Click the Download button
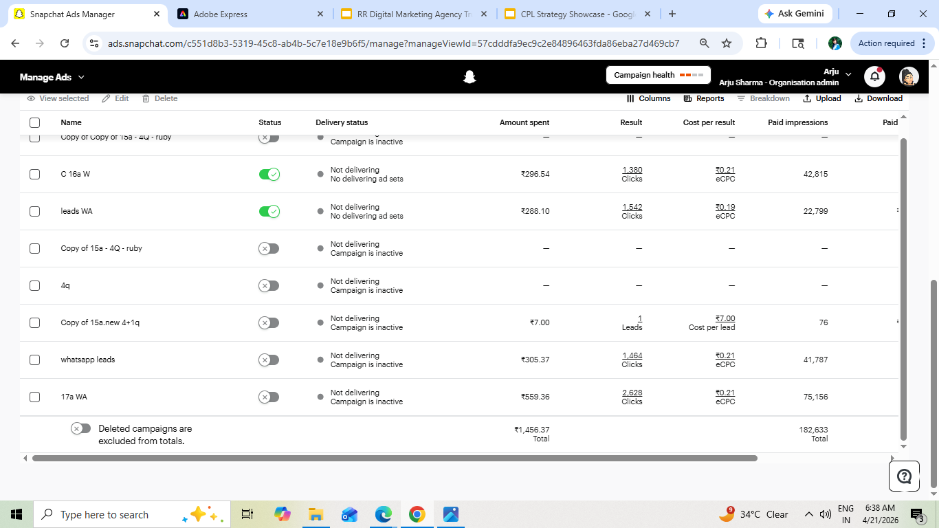939x528 pixels. pos(879,98)
